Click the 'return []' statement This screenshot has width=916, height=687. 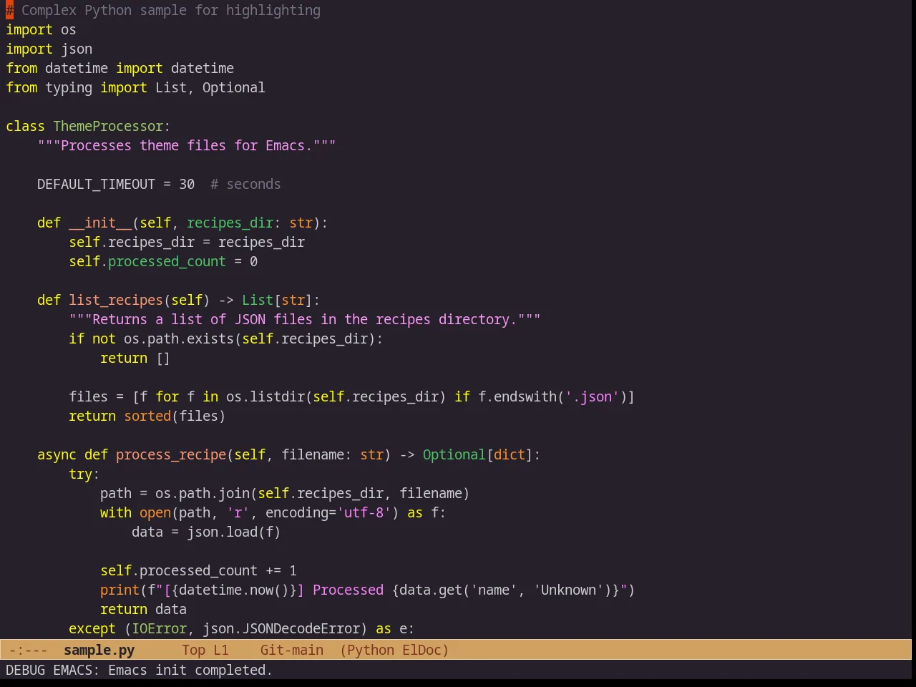pyautogui.click(x=135, y=358)
